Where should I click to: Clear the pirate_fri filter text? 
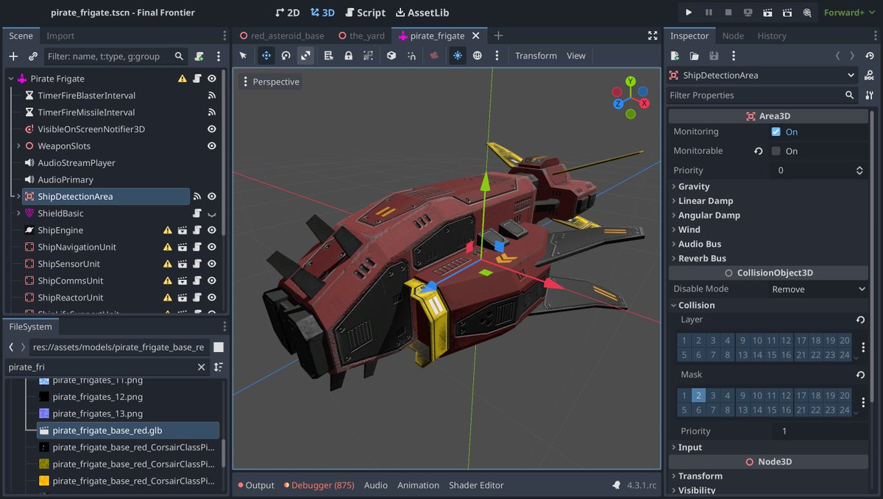coord(202,367)
